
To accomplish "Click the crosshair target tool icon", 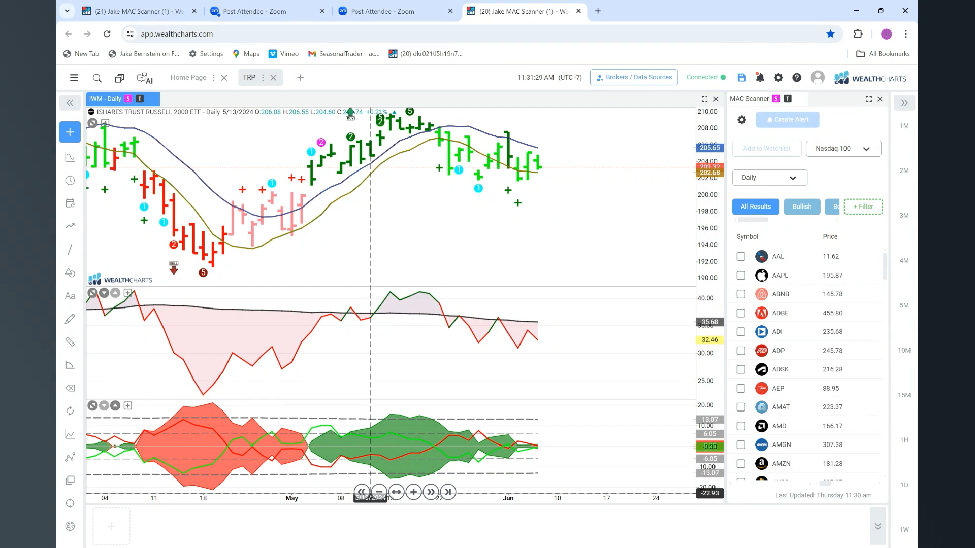I will [x=70, y=503].
